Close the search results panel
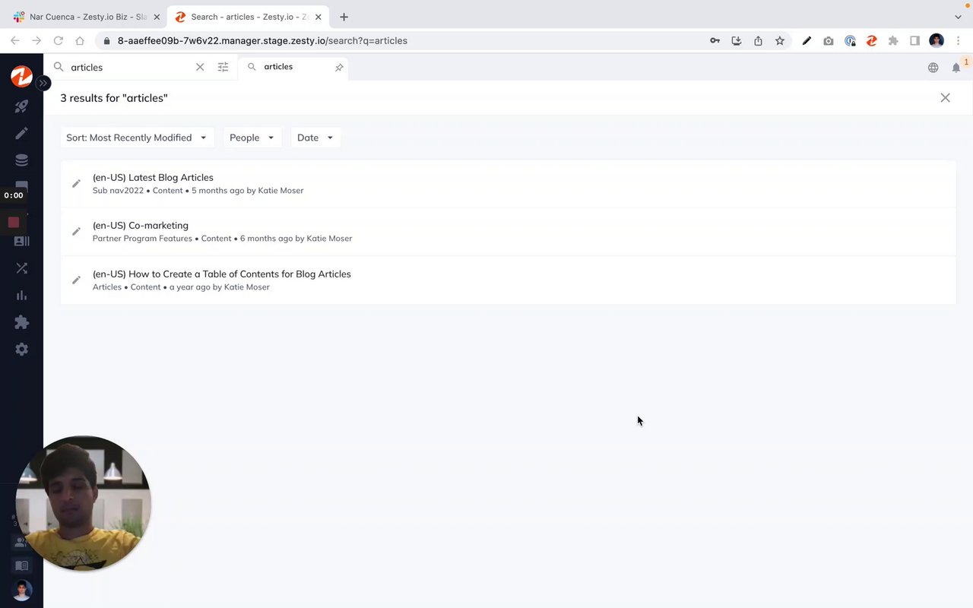 click(945, 97)
